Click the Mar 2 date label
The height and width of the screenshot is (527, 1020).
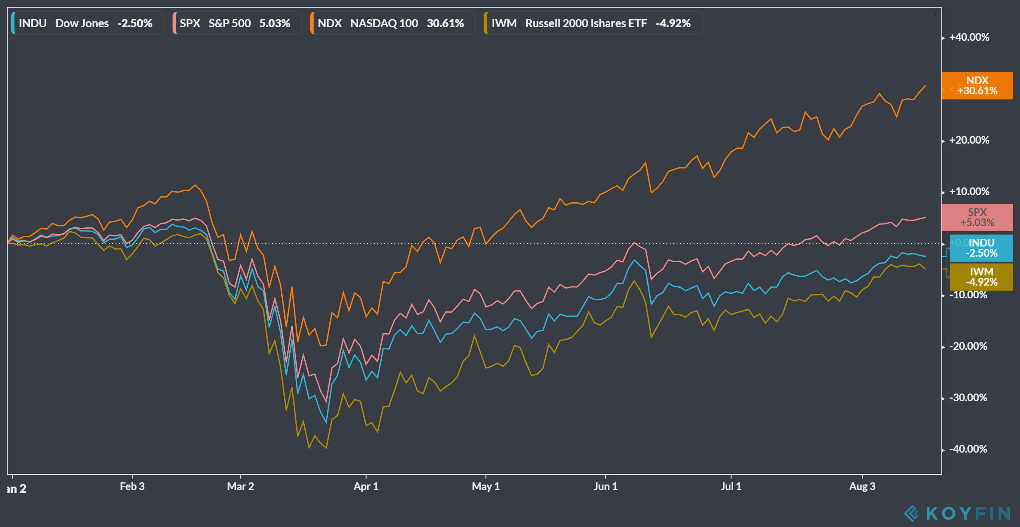(x=241, y=487)
